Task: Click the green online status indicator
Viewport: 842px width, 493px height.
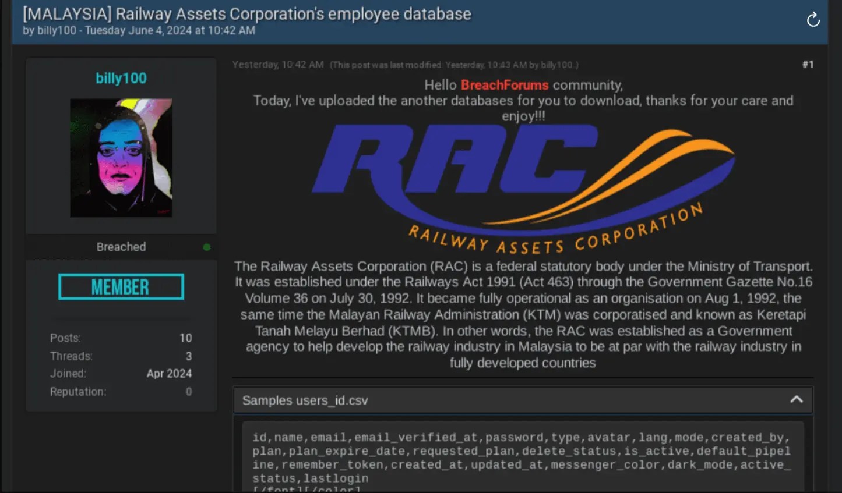Action: tap(206, 247)
